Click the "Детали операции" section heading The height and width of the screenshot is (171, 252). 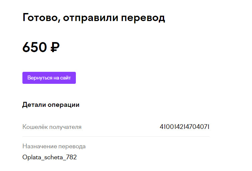[51, 105]
